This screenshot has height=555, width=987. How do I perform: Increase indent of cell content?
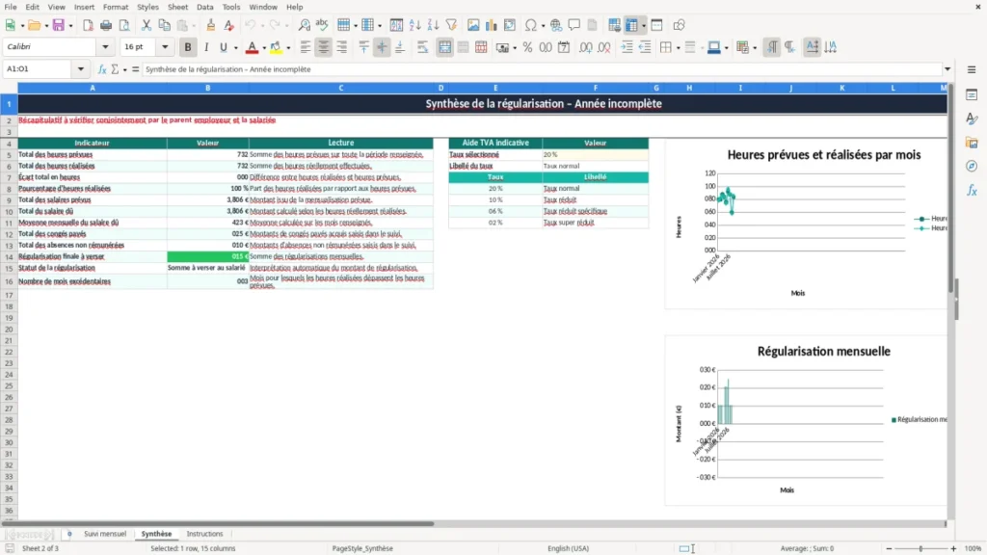pos(627,47)
